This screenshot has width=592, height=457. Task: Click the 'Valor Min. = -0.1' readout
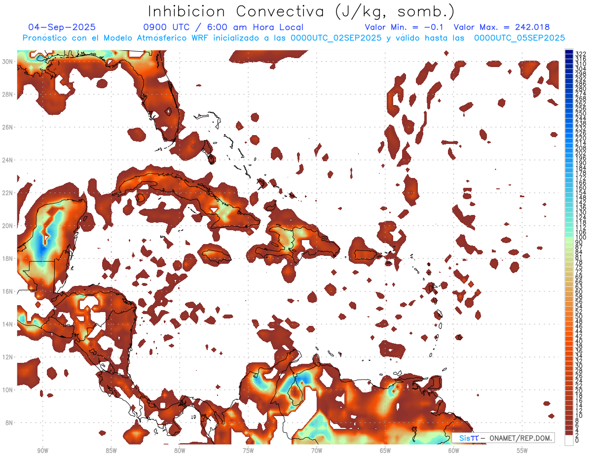[404, 28]
